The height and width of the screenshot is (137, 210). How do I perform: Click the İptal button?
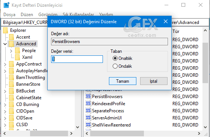pos(154,81)
